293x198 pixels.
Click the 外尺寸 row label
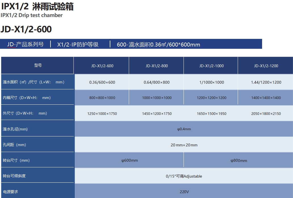point(25,113)
